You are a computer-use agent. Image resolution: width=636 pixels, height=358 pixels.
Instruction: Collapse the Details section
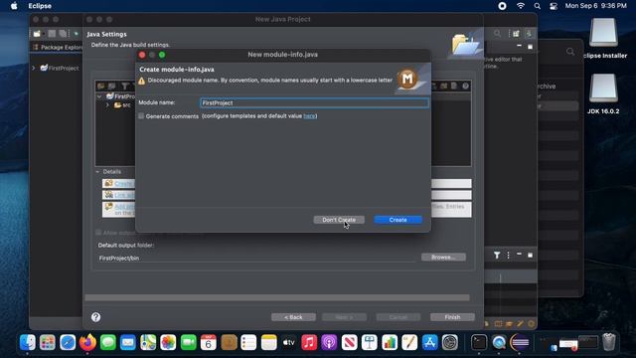97,172
